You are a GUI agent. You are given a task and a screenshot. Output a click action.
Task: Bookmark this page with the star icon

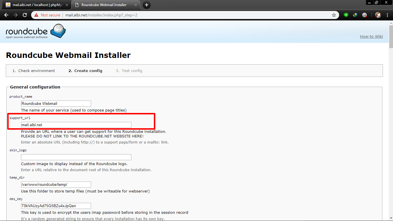(334, 15)
